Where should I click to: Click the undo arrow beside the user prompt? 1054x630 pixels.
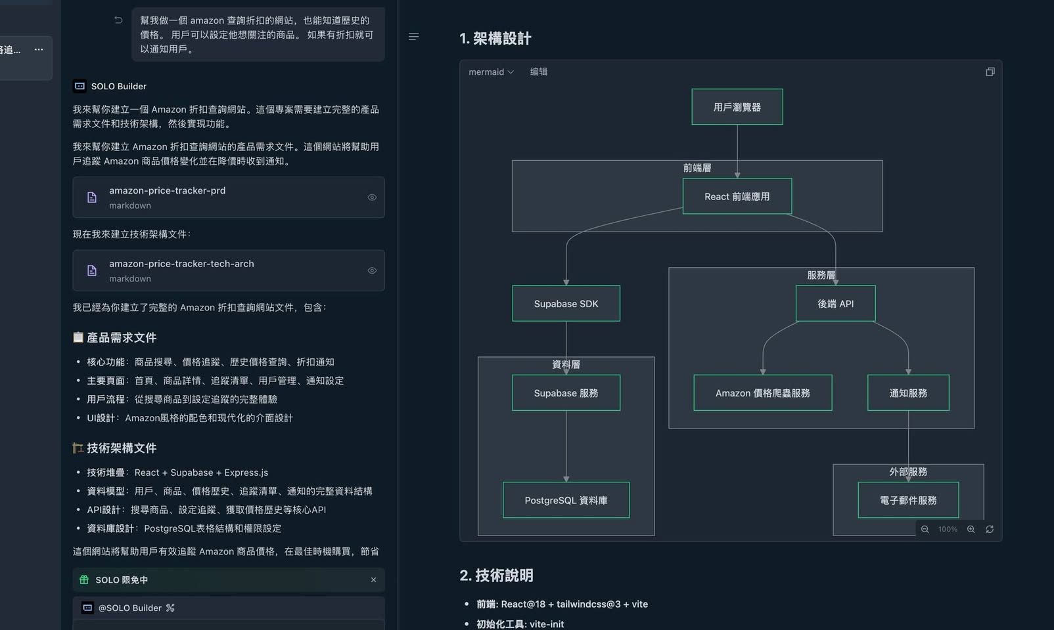pos(118,20)
